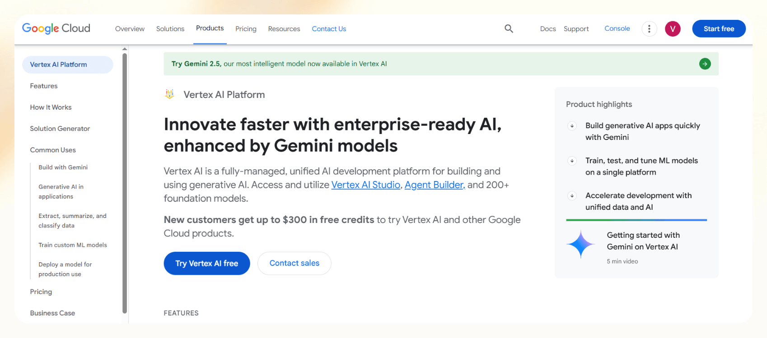This screenshot has height=338, width=767.
Task: Click the Try Gemini 2.5 banner text
Action: coord(279,64)
